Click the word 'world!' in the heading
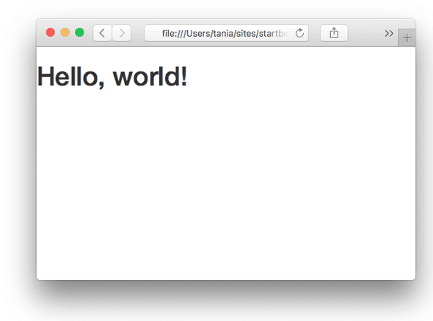 pos(150,76)
